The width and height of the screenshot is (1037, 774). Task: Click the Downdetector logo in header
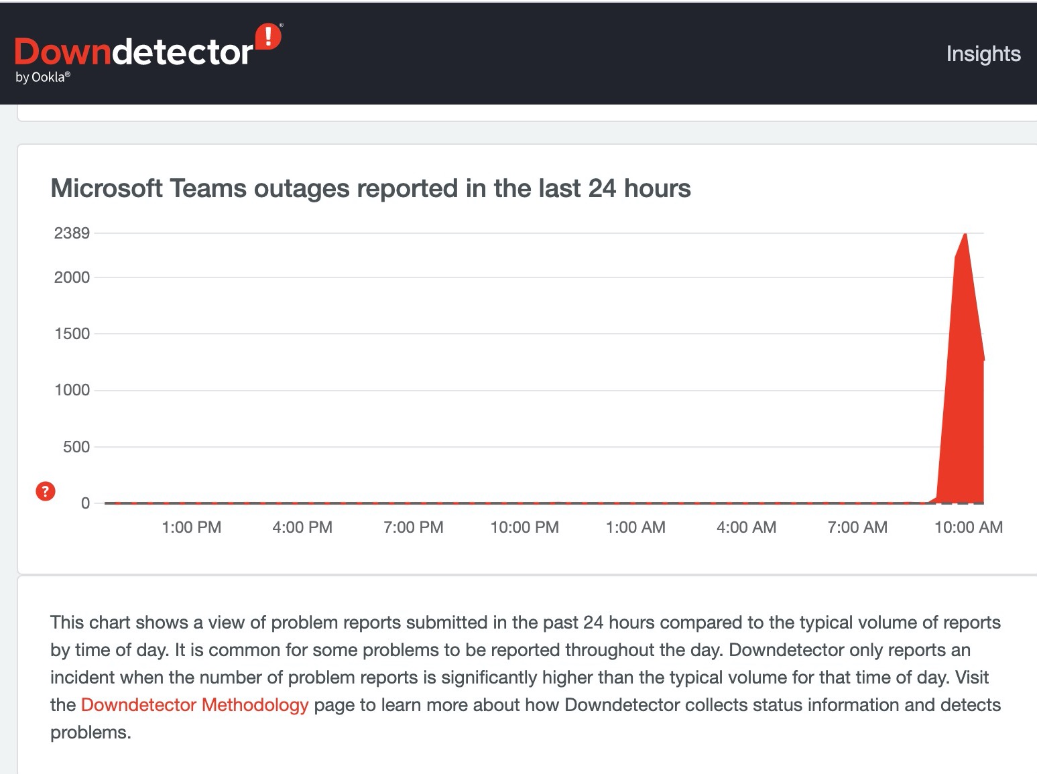coord(134,52)
